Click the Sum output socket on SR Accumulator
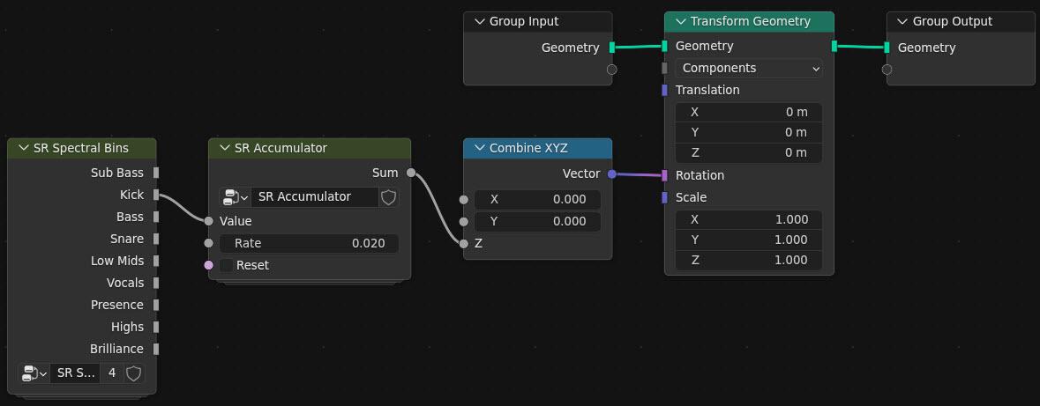 (410, 173)
